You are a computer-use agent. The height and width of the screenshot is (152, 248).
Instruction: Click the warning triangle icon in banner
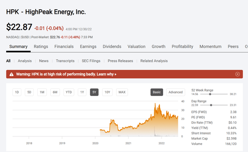pos(11,74)
